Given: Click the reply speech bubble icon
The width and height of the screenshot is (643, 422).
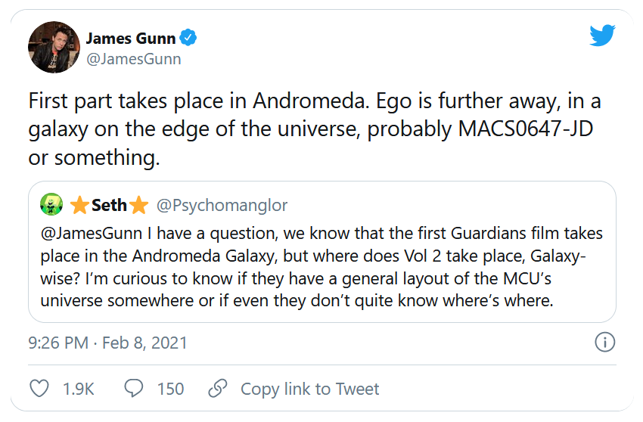Looking at the screenshot, I should pyautogui.click(x=133, y=389).
